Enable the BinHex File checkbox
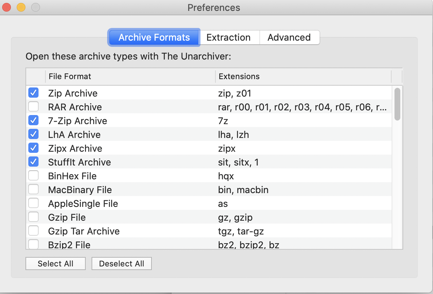The height and width of the screenshot is (294, 433). point(33,176)
